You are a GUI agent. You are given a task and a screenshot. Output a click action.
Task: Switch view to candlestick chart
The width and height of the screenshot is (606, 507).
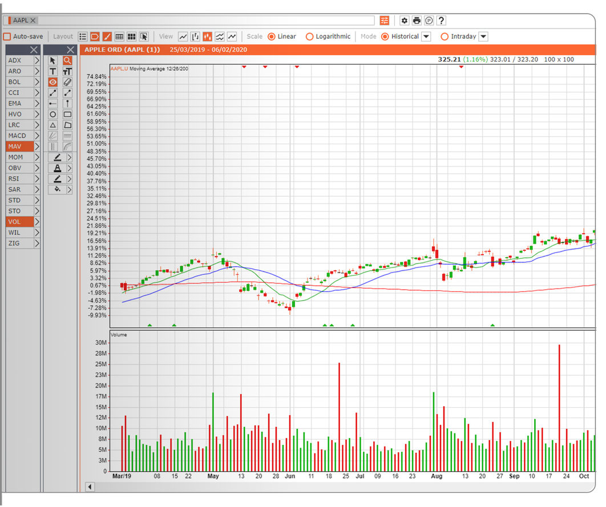tap(208, 36)
